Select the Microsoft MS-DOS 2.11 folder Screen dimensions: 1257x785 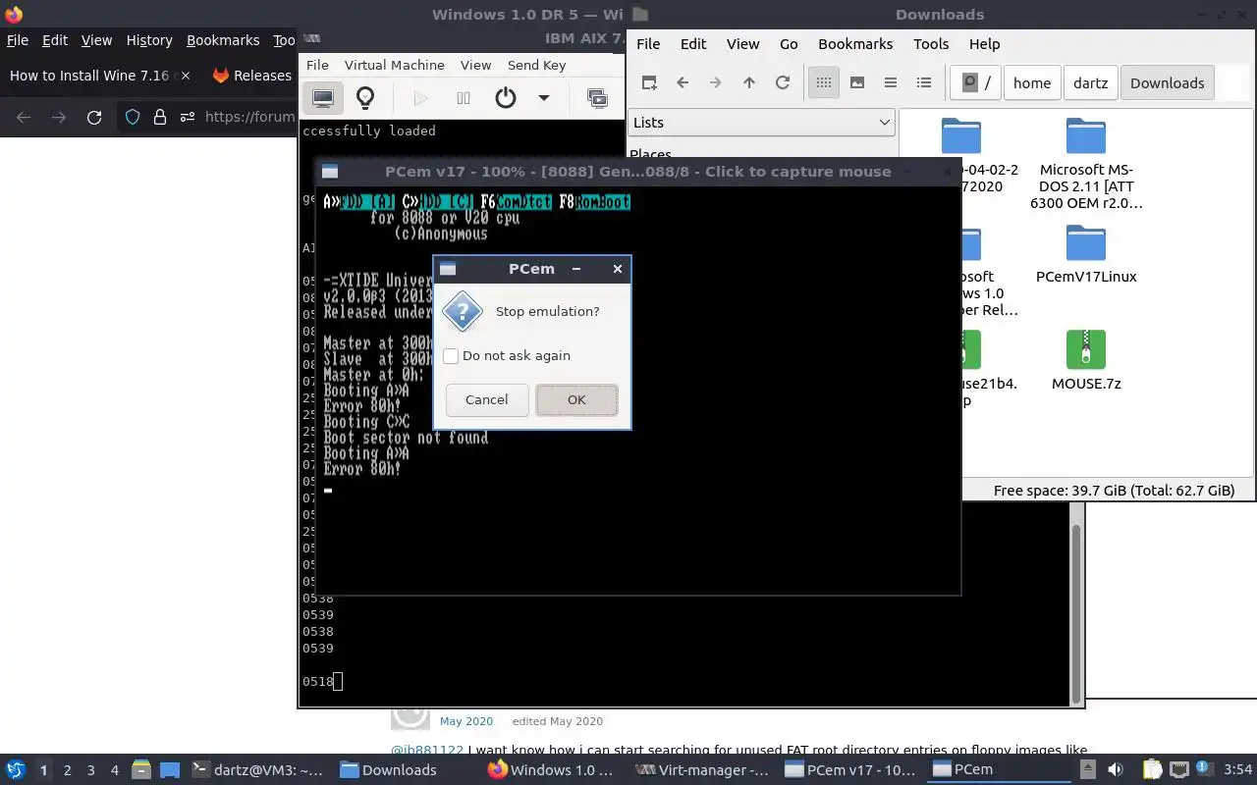point(1086,164)
